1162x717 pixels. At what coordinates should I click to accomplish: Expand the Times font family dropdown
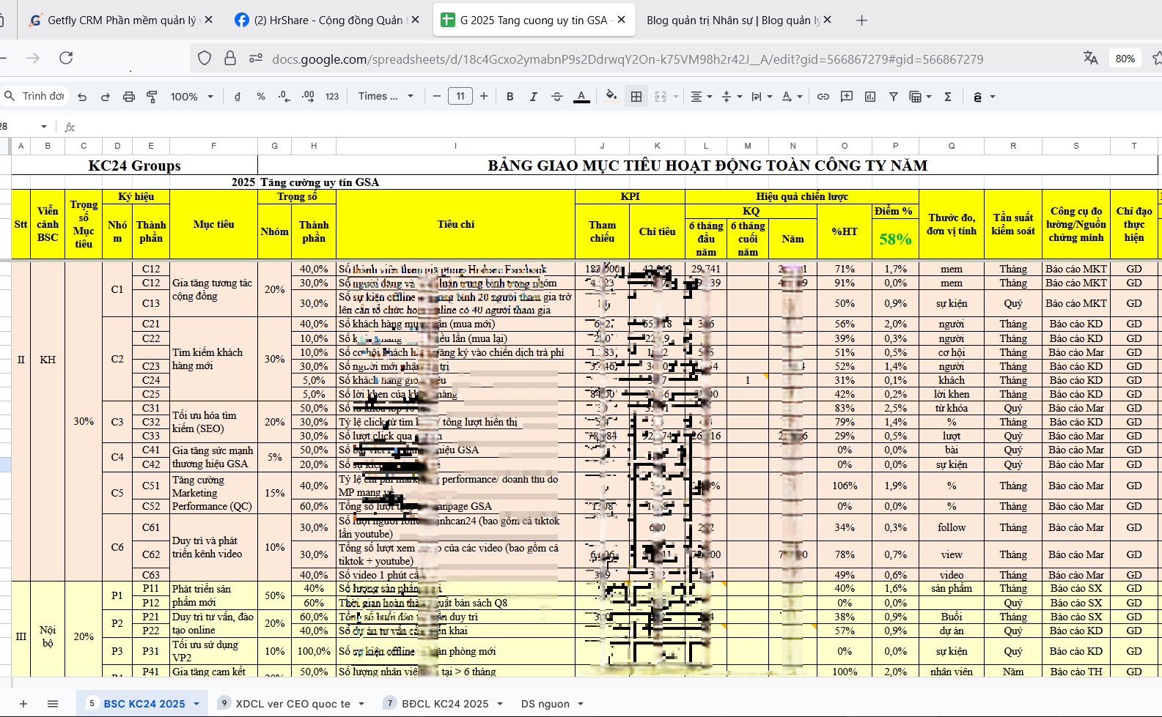click(386, 97)
